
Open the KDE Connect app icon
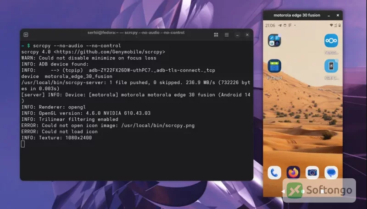pos(331,66)
